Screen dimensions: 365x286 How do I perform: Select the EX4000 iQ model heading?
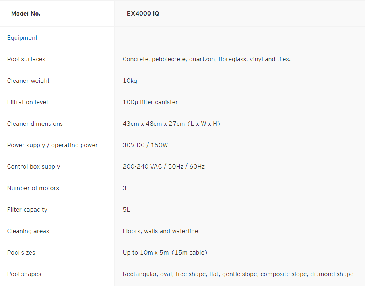(143, 14)
